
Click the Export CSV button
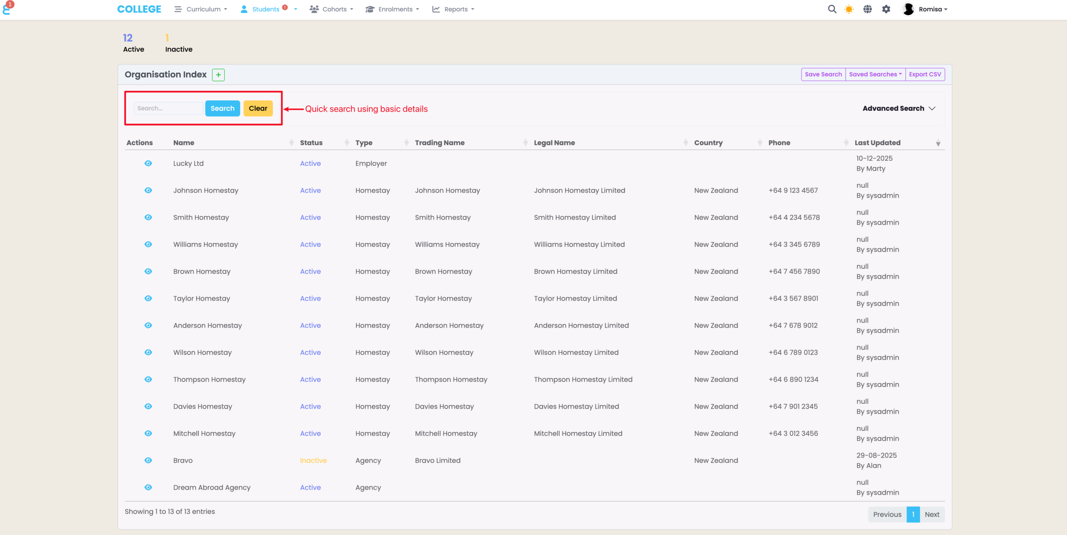925,75
